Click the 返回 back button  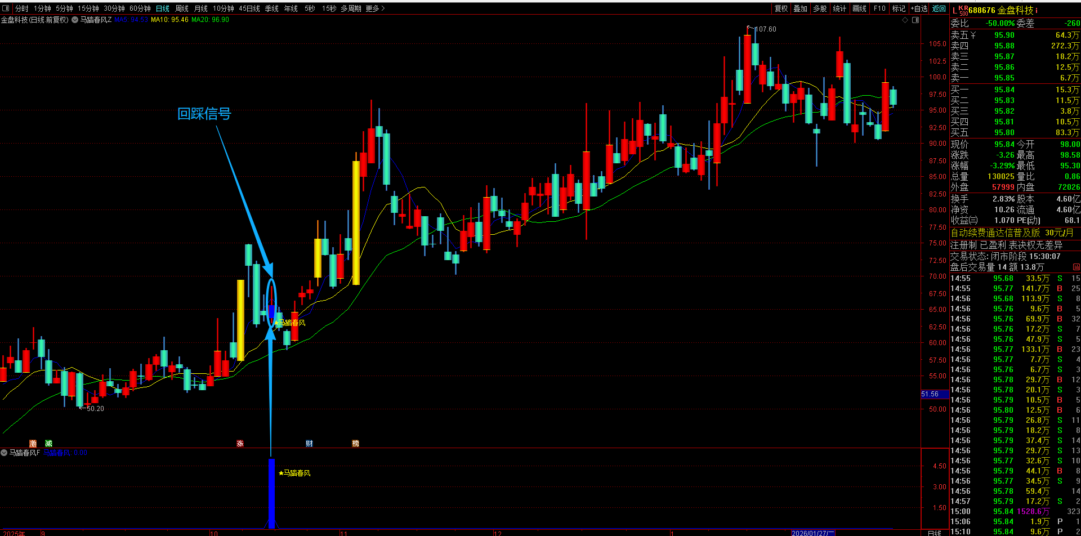939,8
